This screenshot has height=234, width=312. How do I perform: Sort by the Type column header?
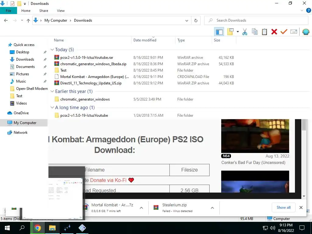coord(181,40)
